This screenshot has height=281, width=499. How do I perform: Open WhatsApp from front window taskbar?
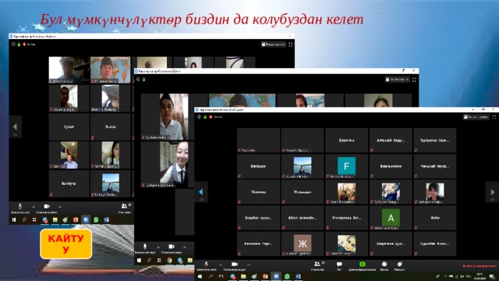(287, 276)
